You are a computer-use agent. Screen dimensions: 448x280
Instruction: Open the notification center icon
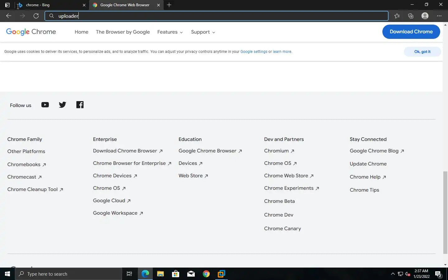click(439, 274)
